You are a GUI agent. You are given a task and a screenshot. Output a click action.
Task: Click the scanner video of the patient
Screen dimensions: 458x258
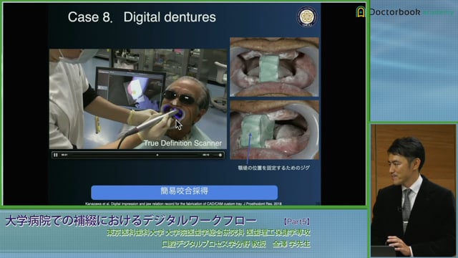coord(138,99)
